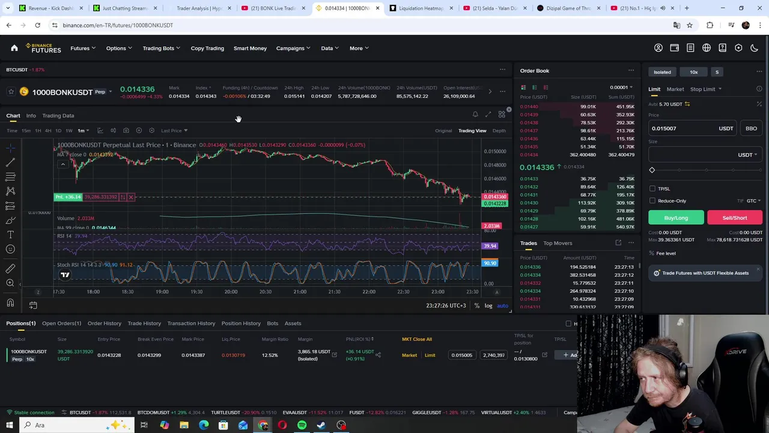Enable the TP/SL checkbox
This screenshot has width=769, height=433.
[x=652, y=188]
